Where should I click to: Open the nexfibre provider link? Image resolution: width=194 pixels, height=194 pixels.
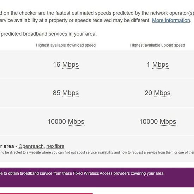(55, 146)
